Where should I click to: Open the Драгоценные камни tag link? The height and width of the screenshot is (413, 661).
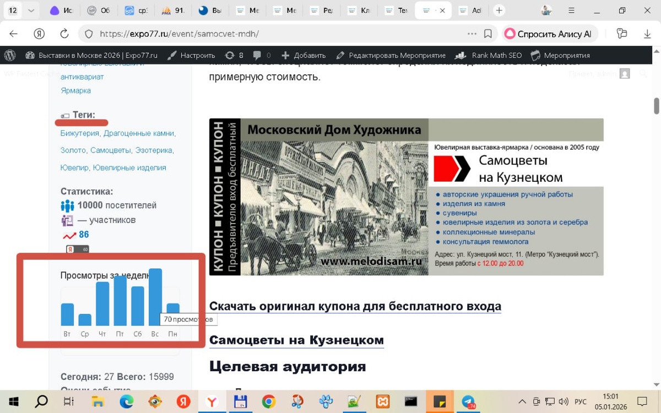pos(139,133)
